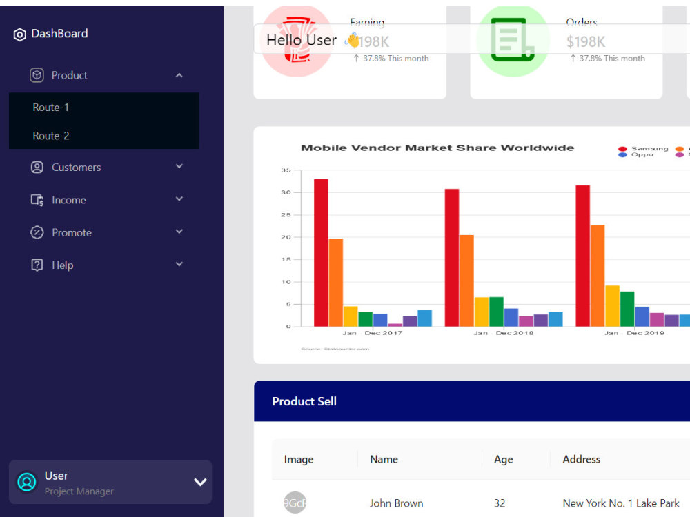Click the Jan - Dec 2017 axis label
The width and height of the screenshot is (690, 517).
373,333
